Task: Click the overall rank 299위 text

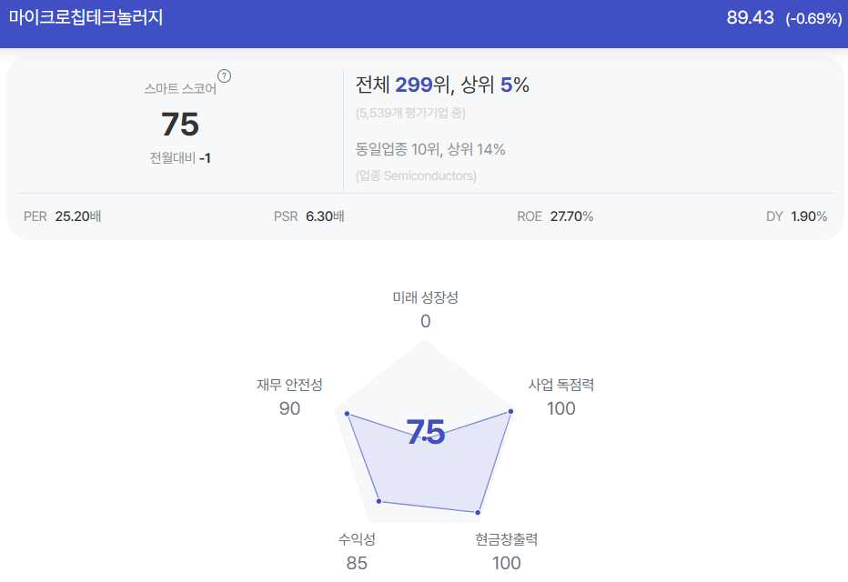Action: [x=421, y=85]
